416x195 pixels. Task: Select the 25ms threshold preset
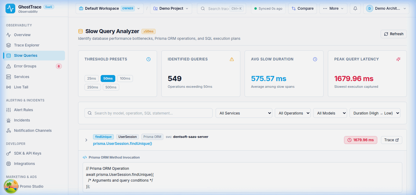click(91, 79)
